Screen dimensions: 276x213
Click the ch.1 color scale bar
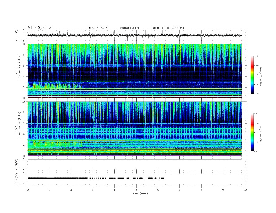click(x=252, y=75)
